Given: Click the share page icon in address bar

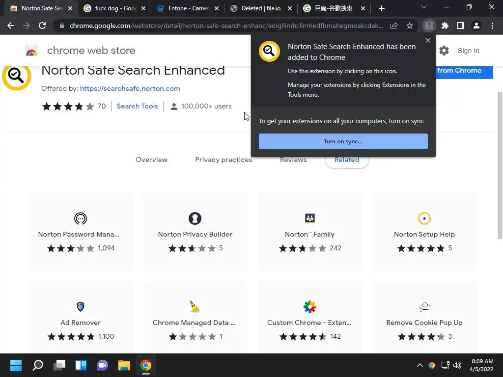Looking at the screenshot, I should coord(394,26).
